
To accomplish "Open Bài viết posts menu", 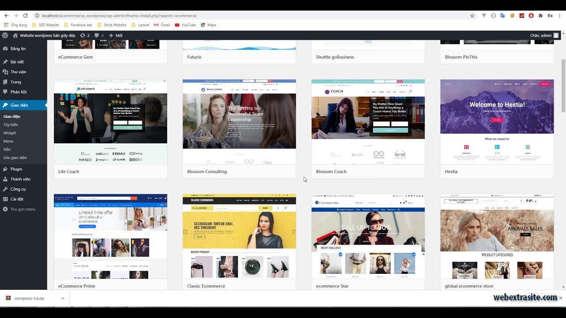I will (23, 62).
